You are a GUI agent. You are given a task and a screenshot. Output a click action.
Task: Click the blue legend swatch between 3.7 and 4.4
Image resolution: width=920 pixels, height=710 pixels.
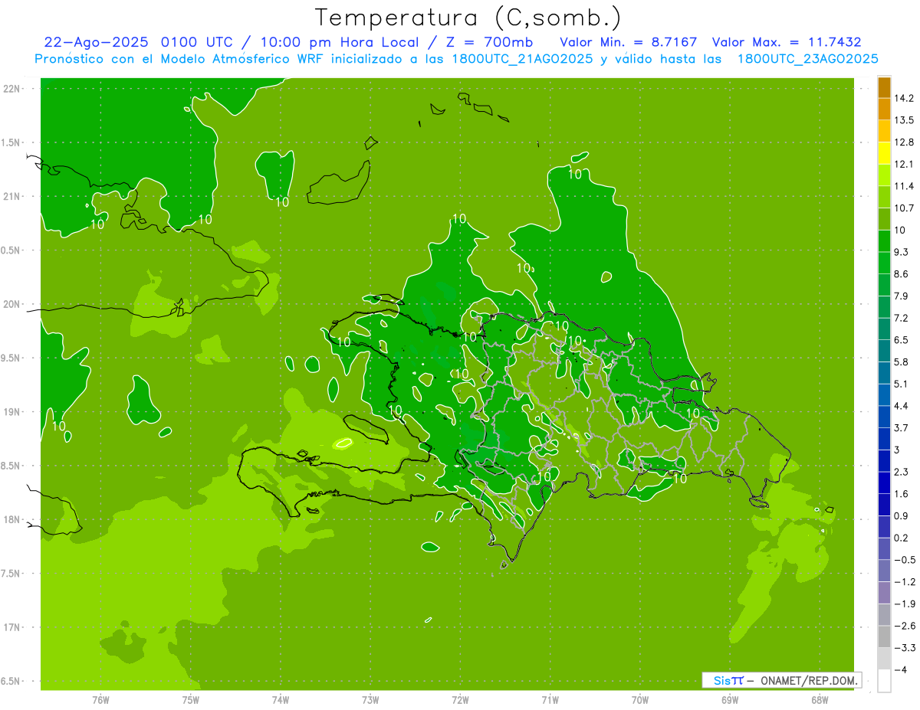(x=884, y=417)
